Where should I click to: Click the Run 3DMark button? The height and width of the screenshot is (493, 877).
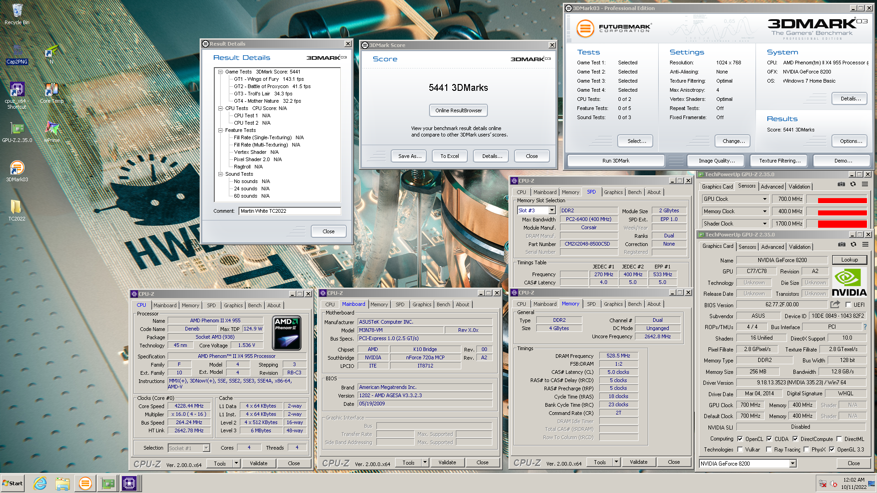616,161
